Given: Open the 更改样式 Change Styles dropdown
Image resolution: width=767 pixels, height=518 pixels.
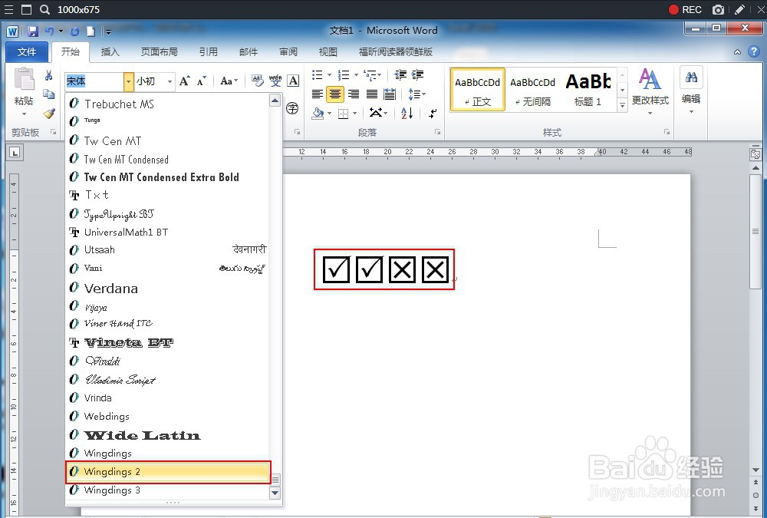Looking at the screenshot, I should [650, 91].
